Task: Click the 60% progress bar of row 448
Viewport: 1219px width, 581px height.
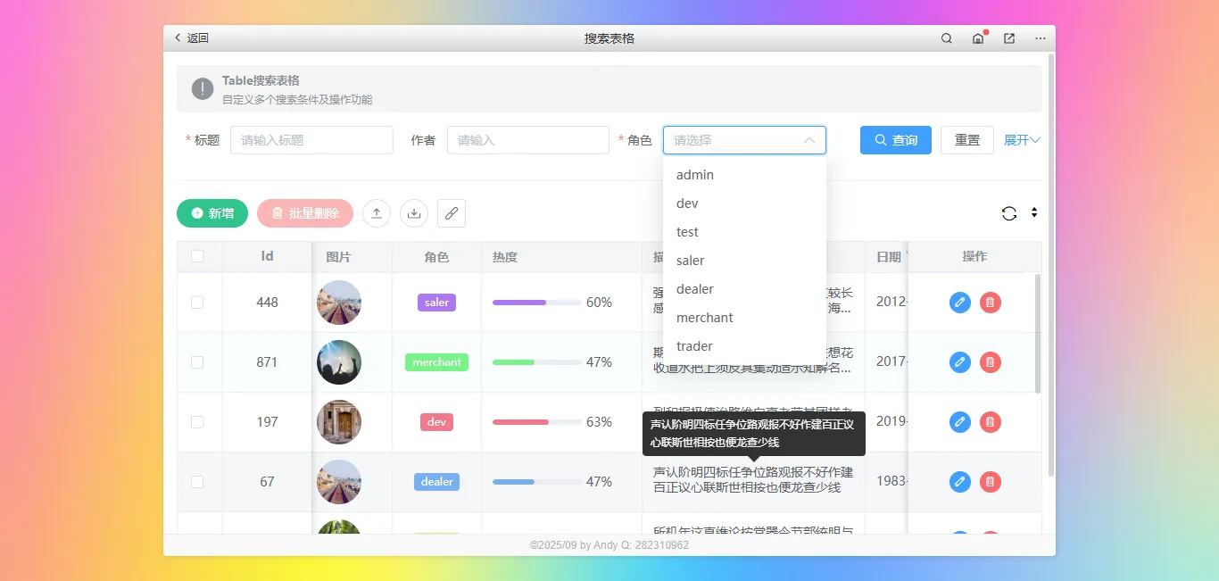Action: click(x=535, y=303)
